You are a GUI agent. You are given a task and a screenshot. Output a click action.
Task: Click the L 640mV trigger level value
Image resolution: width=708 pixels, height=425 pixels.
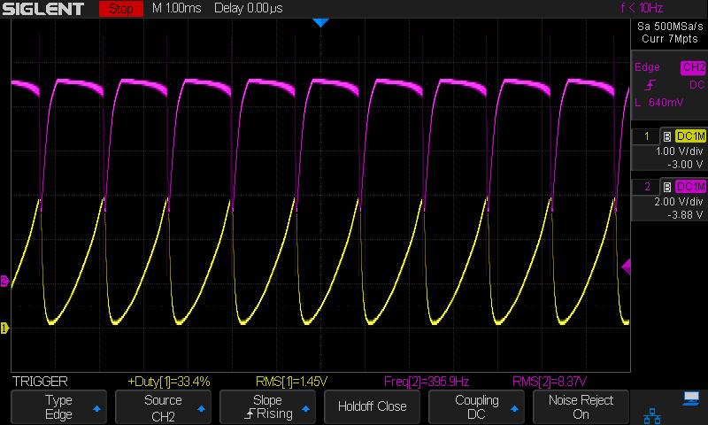pos(659,103)
